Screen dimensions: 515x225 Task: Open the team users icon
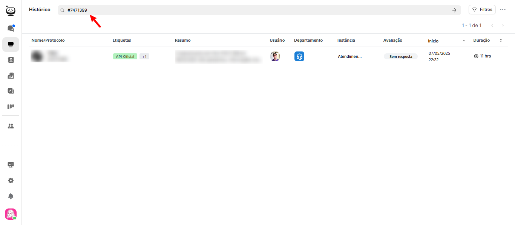pos(11,126)
